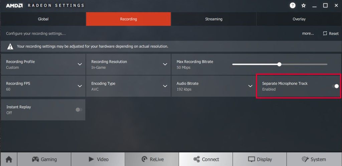Adjust the Max Recording Bitrate slider
This screenshot has width=342, height=166.
279,64
